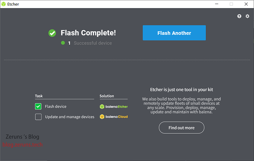The width and height of the screenshot is (254, 161).
Task: Check the Update and manage devices checkbox
Action: pyautogui.click(x=38, y=117)
